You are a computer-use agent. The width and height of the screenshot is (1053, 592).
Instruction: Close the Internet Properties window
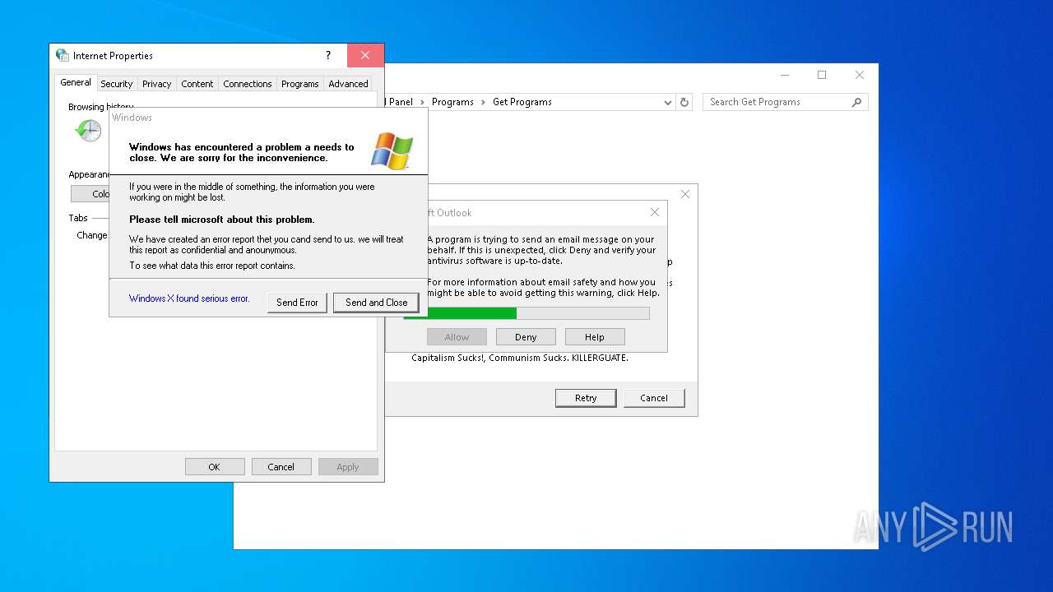(x=365, y=55)
